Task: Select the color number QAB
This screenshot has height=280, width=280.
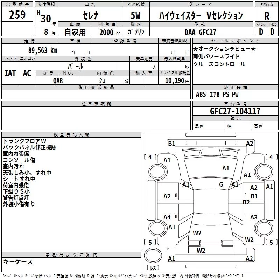Action: click(58, 81)
